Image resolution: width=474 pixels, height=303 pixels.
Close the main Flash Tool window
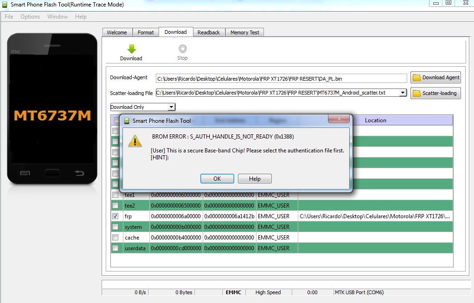465,3
